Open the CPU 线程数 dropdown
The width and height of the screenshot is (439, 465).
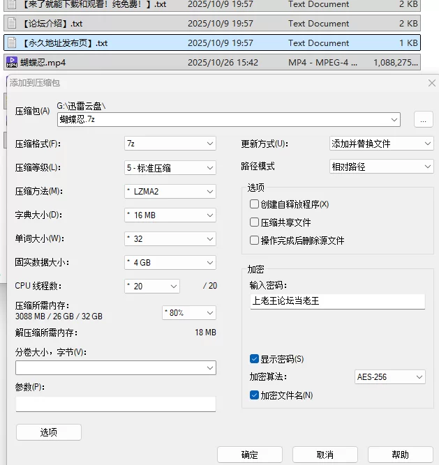(151, 286)
